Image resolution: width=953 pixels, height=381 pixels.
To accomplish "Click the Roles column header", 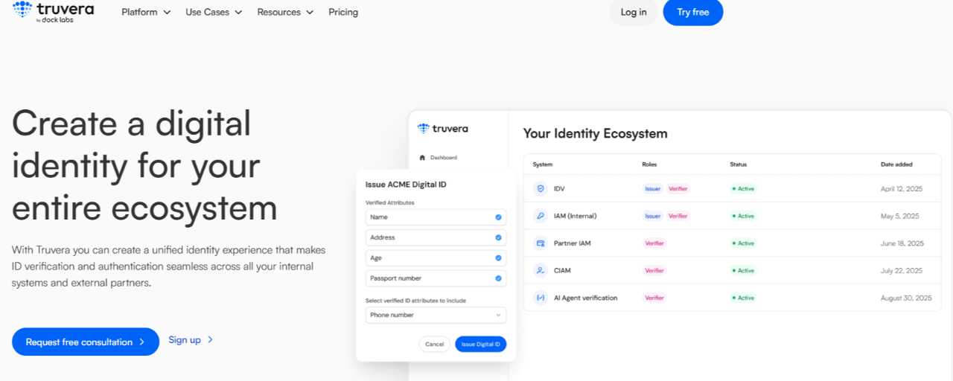I will point(649,164).
